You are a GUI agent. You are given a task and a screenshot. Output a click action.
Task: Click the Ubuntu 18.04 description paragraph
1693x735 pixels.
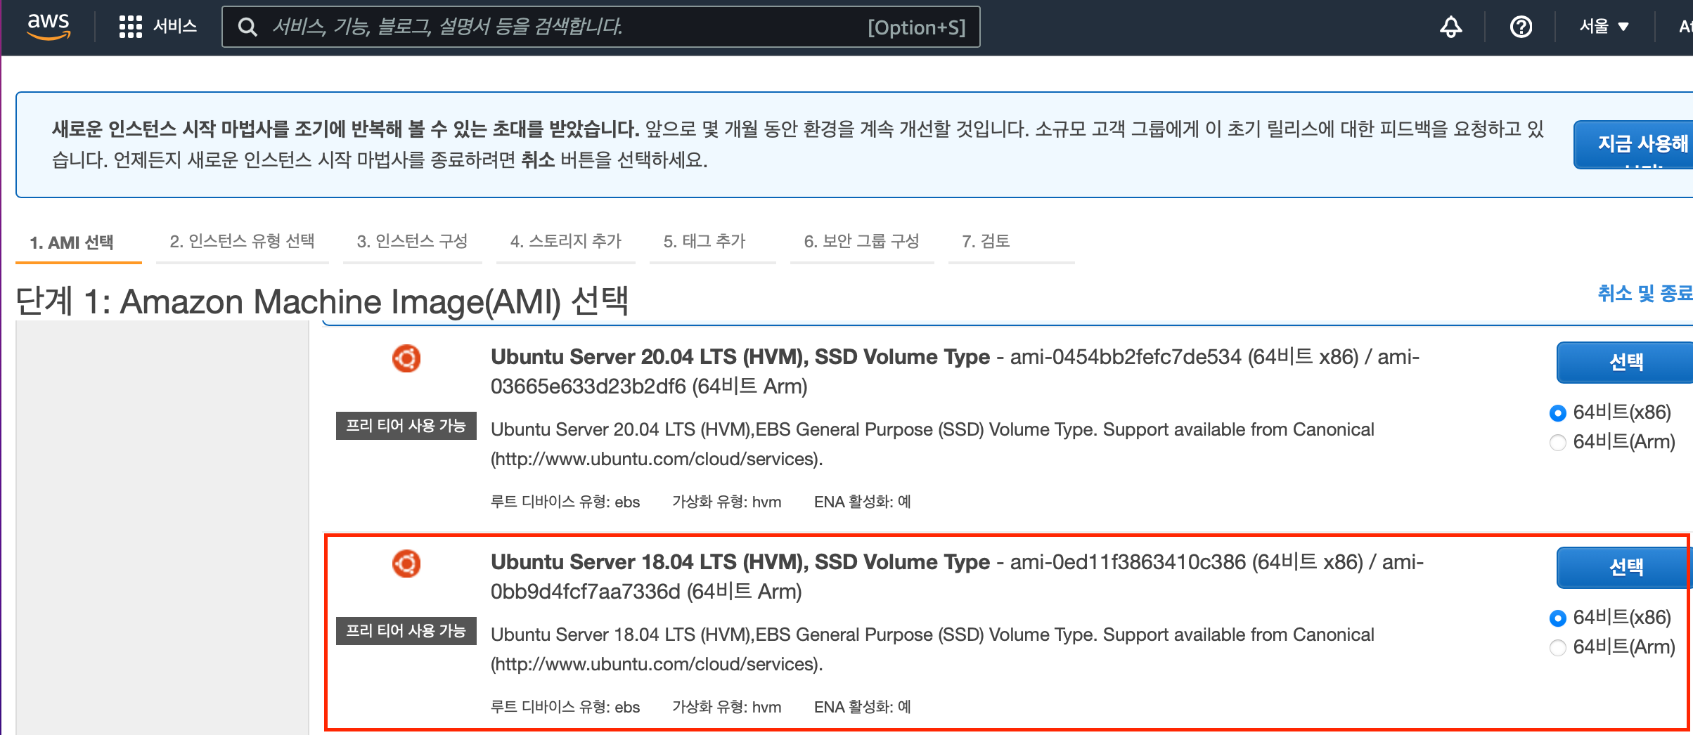point(932,649)
